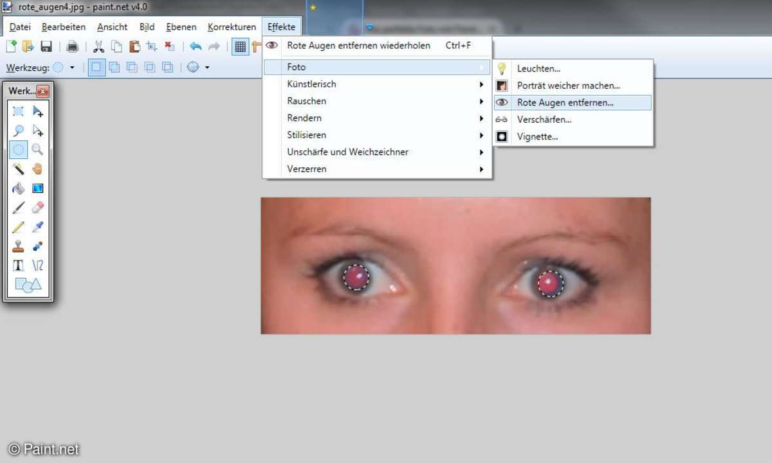Select the Move Selected Pixels tool
The width and height of the screenshot is (772, 463).
pyautogui.click(x=38, y=112)
